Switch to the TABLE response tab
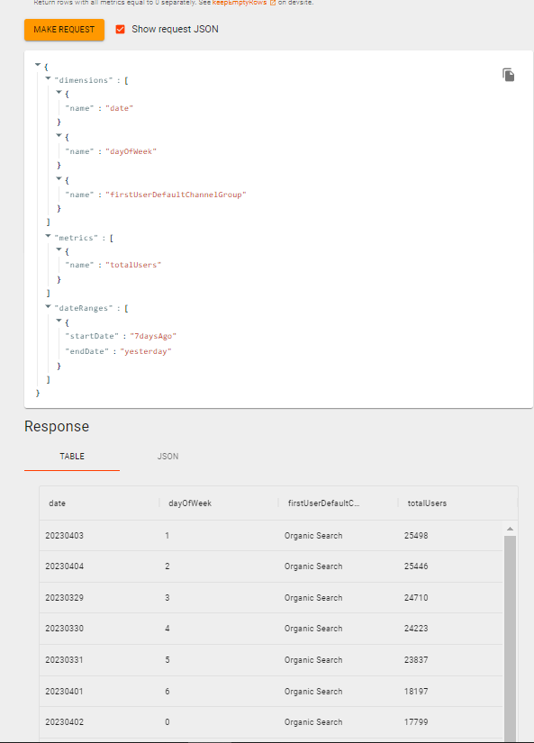The image size is (534, 743). coord(72,457)
